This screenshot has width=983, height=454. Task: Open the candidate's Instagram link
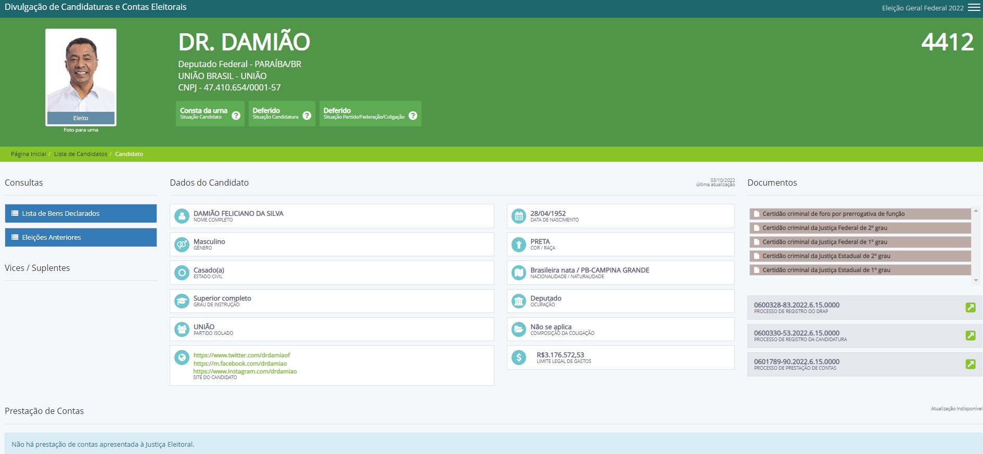(x=245, y=371)
